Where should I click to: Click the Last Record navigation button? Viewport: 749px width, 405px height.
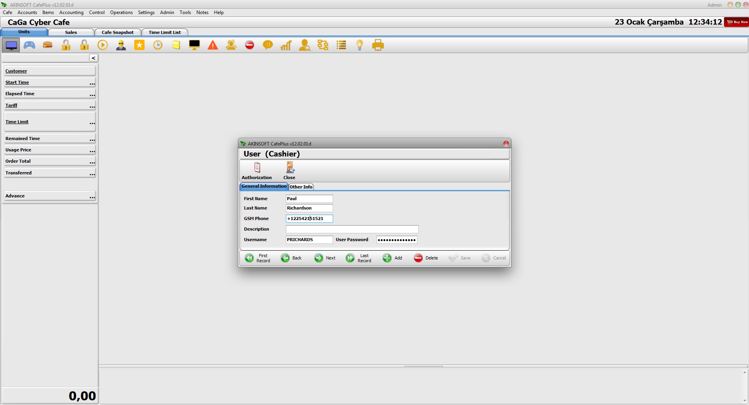[x=358, y=258]
